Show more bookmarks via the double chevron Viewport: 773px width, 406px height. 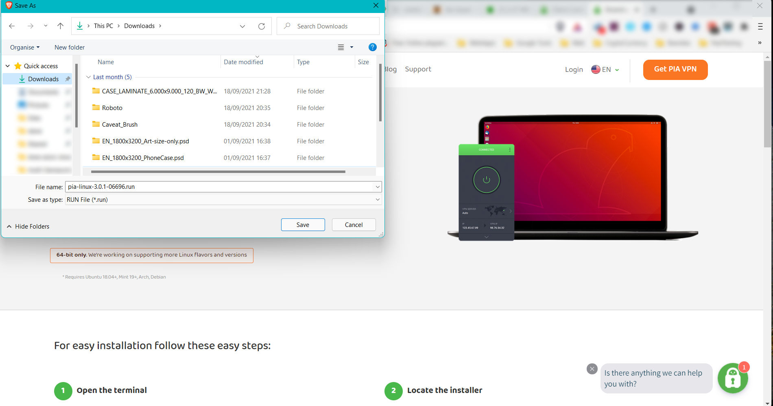760,43
